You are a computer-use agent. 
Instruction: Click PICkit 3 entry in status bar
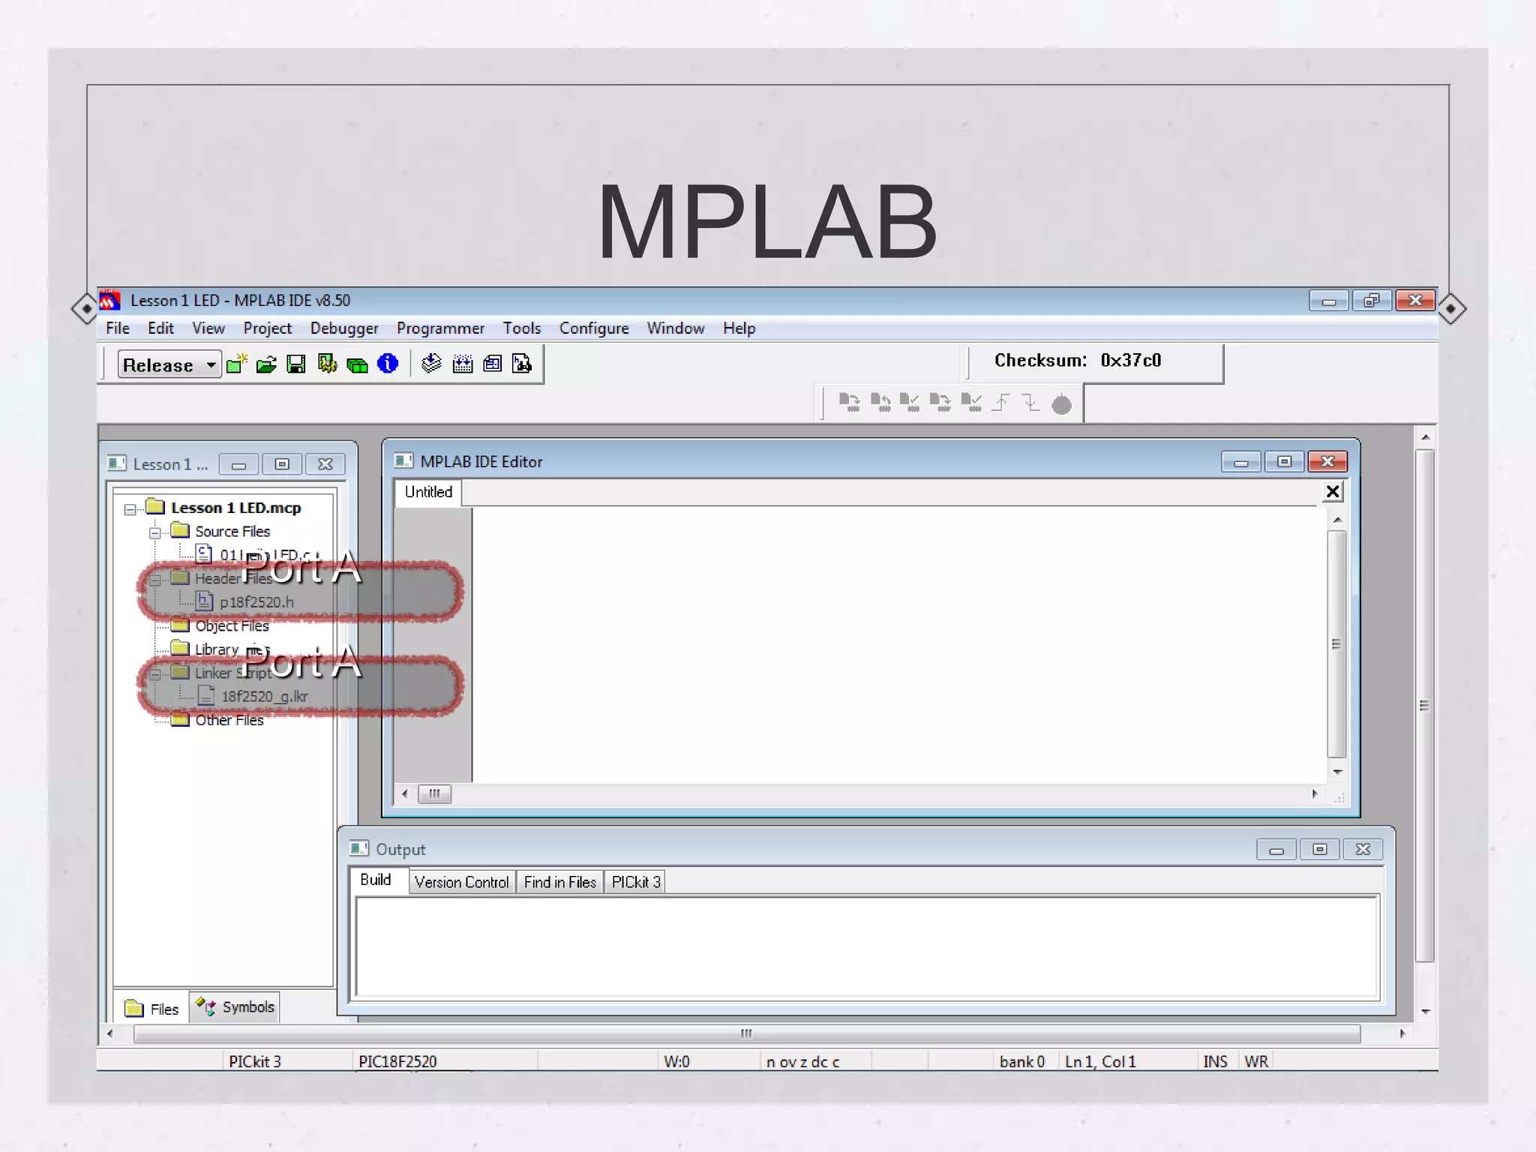click(254, 1061)
